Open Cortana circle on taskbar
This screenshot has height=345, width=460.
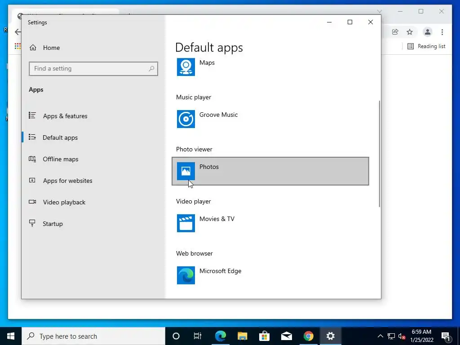click(176, 336)
